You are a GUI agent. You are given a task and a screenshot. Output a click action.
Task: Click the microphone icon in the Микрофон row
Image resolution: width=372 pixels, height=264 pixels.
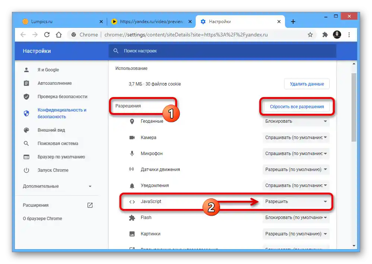pos(132,154)
